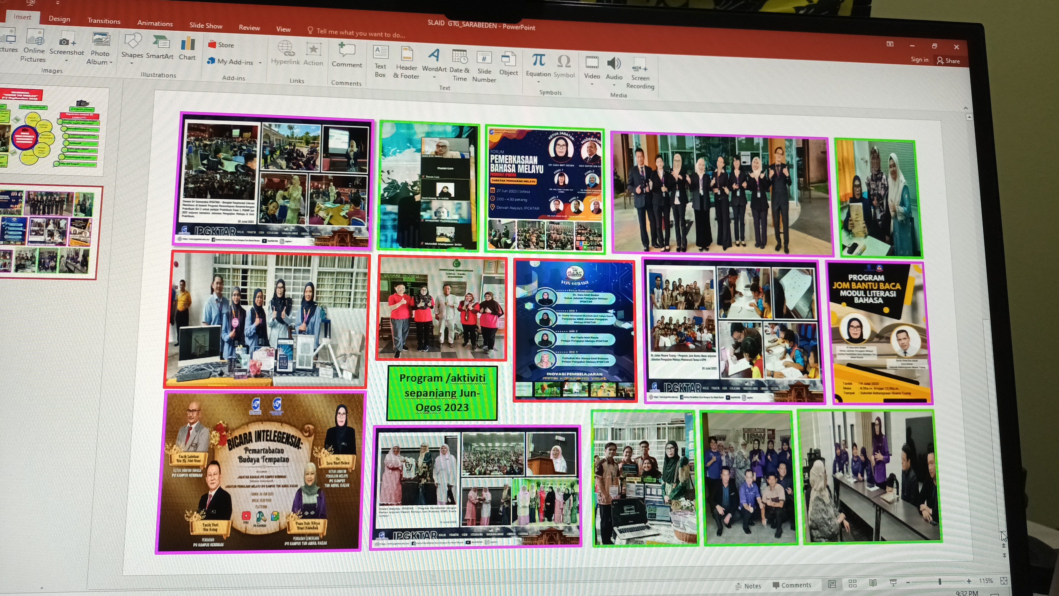Click the Audio insert icon
This screenshot has height=596, width=1059.
(x=614, y=63)
